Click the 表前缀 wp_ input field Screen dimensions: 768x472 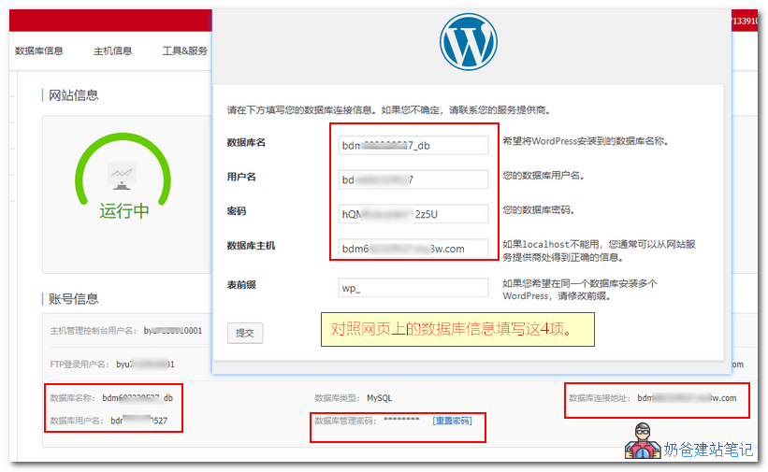(413, 288)
